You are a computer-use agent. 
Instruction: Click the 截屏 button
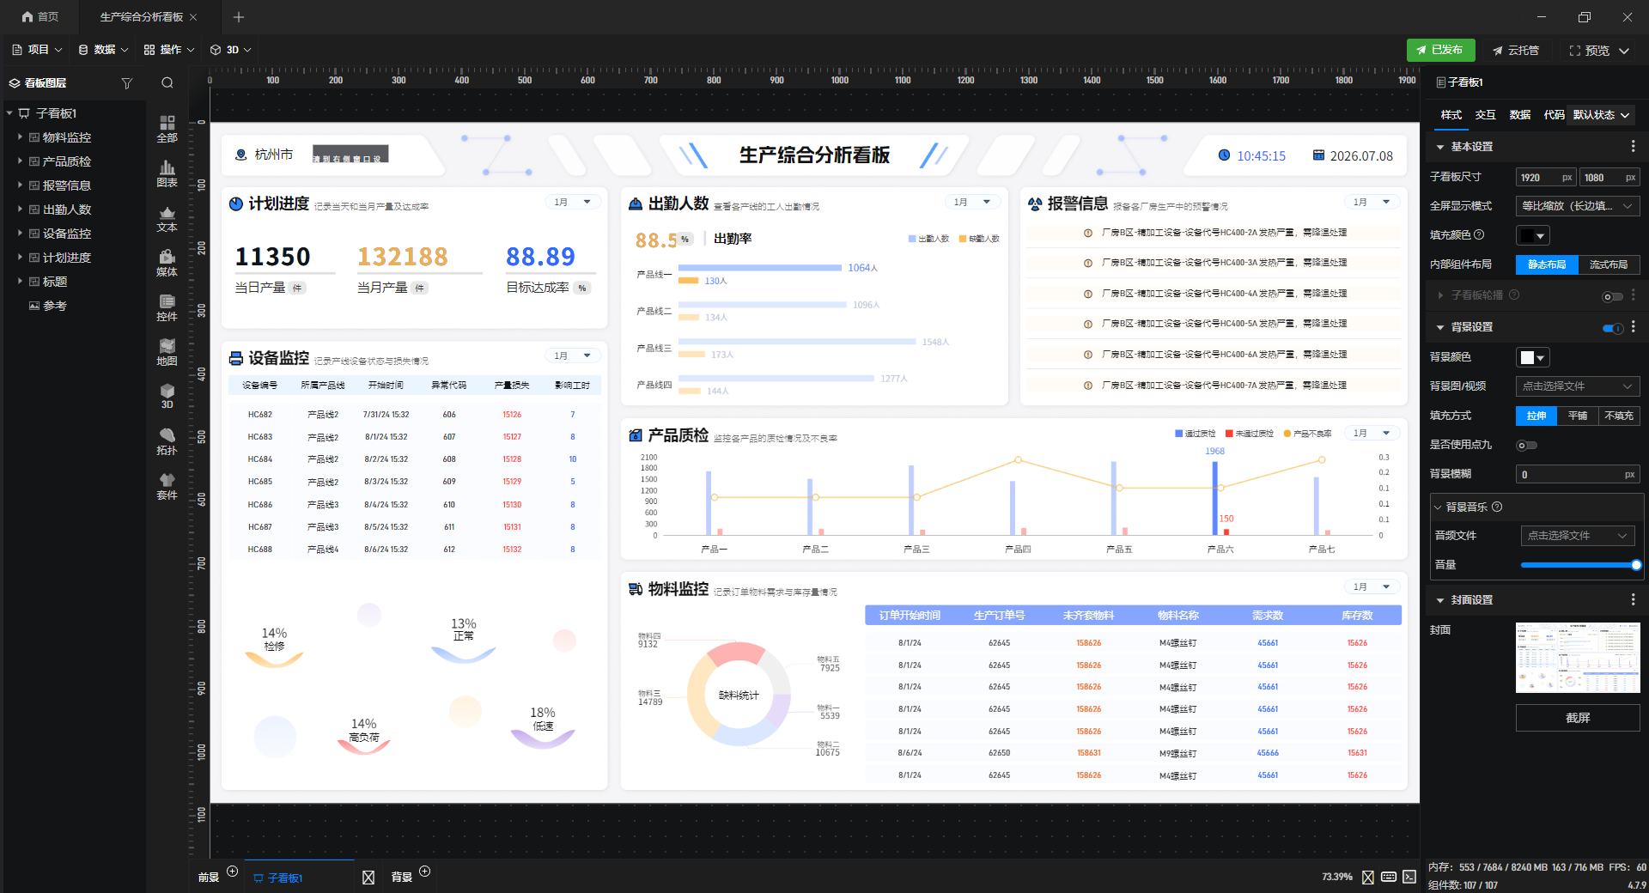tap(1578, 718)
